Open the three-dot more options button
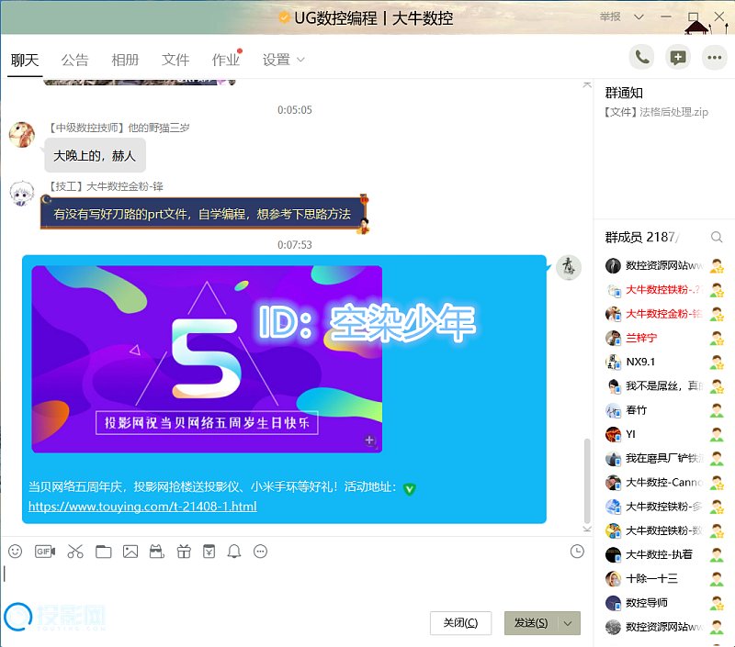 tap(714, 57)
